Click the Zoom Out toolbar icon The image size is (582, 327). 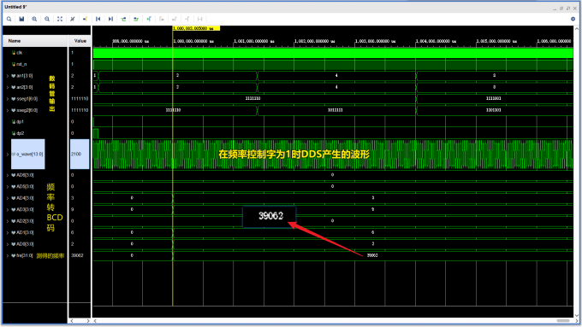coord(47,19)
